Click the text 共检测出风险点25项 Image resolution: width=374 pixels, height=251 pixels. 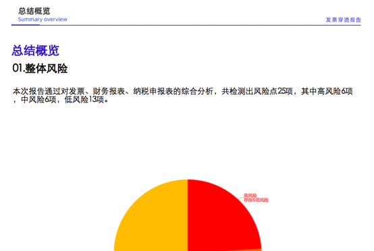(257, 91)
